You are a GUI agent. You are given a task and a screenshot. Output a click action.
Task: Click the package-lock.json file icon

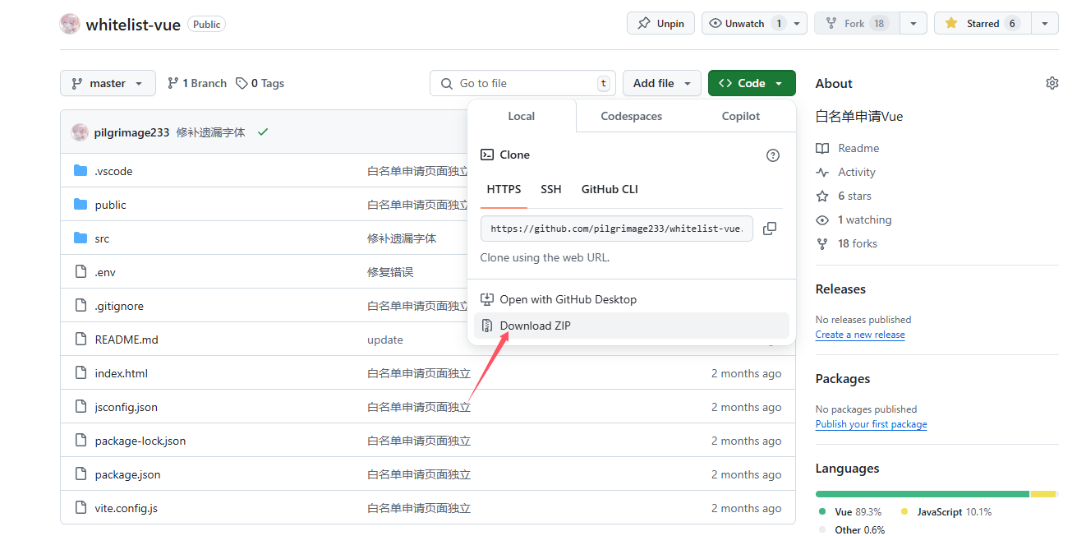click(x=81, y=441)
